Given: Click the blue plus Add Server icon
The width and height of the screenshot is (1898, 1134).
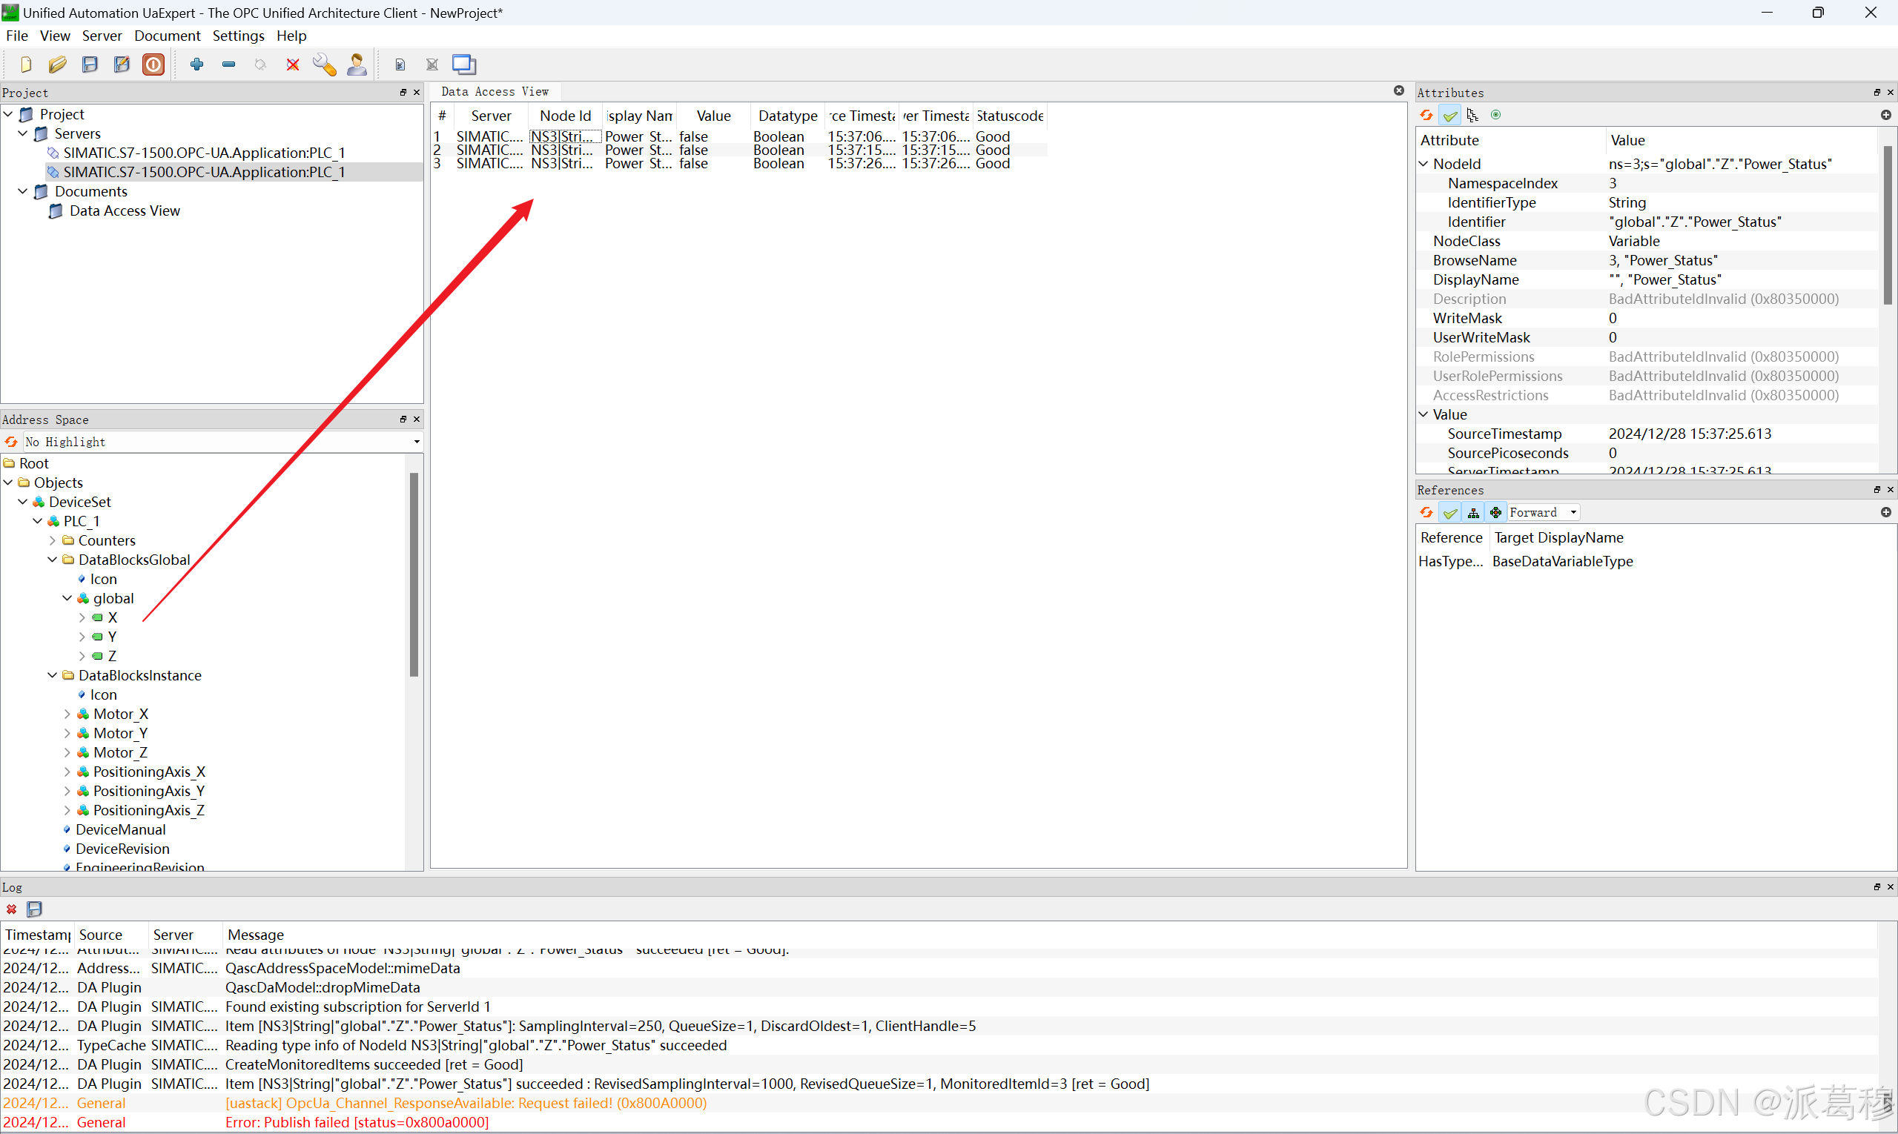Looking at the screenshot, I should tap(196, 65).
